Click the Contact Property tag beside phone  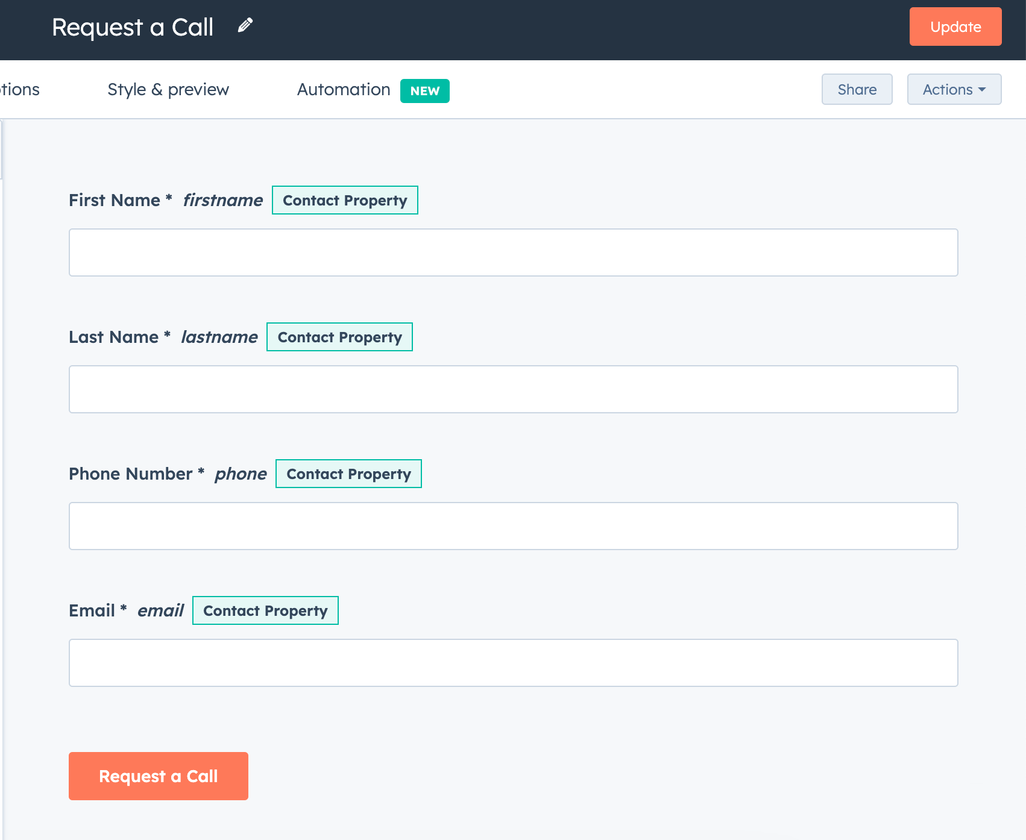point(348,474)
